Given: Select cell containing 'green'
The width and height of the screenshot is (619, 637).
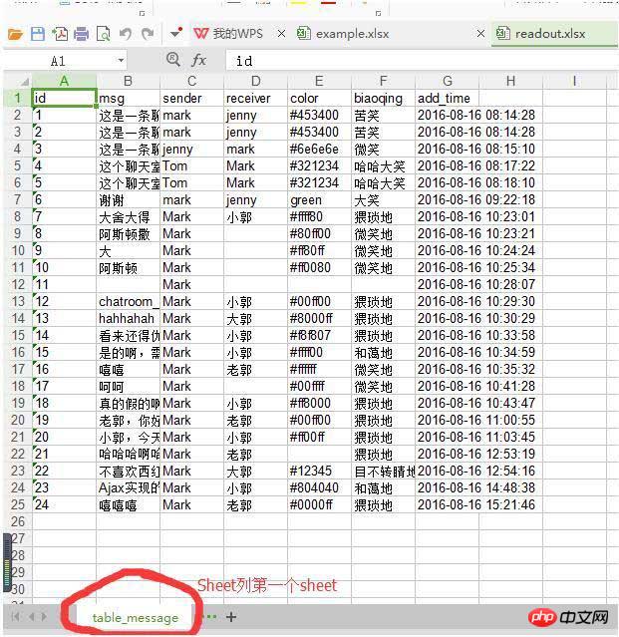Looking at the screenshot, I should tap(319, 200).
